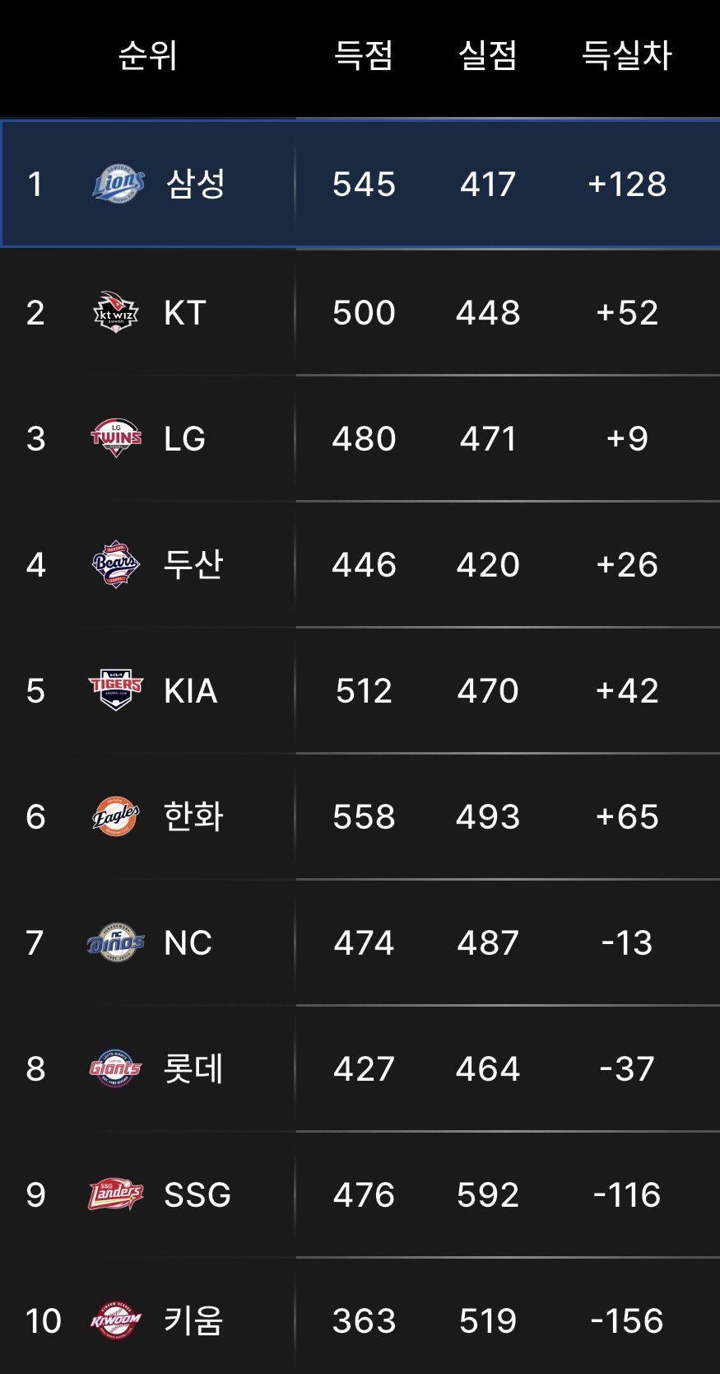Click the NC Dinos team logo
720x1374 pixels.
[116, 942]
